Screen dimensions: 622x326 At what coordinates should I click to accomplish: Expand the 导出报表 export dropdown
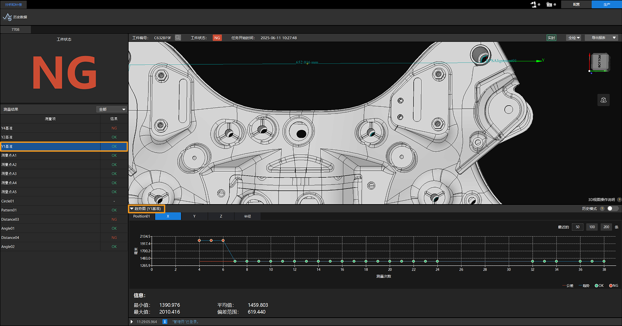pos(614,38)
